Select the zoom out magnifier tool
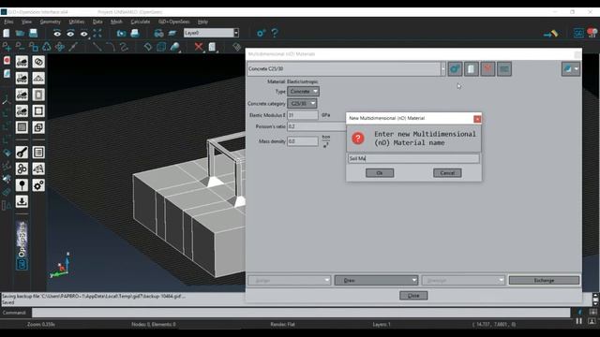The width and height of the screenshot is (600, 337). pyautogui.click(x=20, y=47)
